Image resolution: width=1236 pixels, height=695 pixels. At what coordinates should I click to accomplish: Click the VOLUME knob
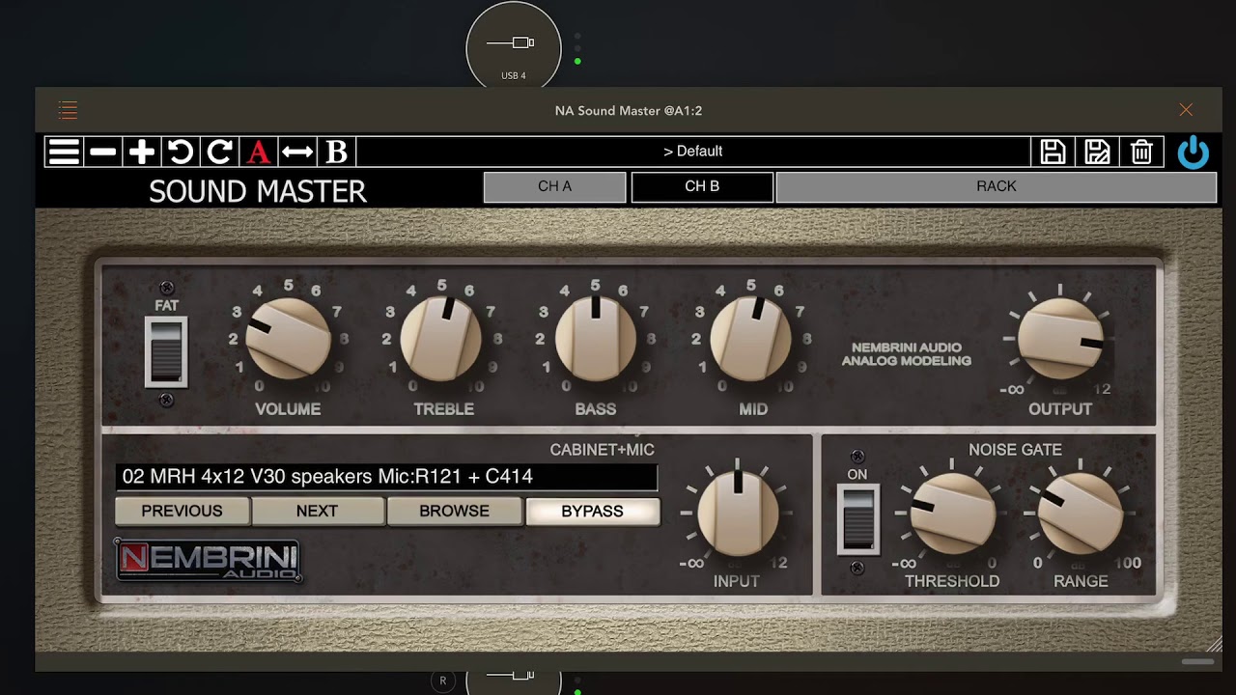(288, 338)
